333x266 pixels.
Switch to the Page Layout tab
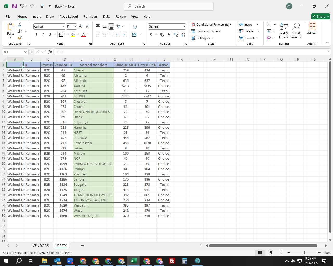tap(69, 16)
